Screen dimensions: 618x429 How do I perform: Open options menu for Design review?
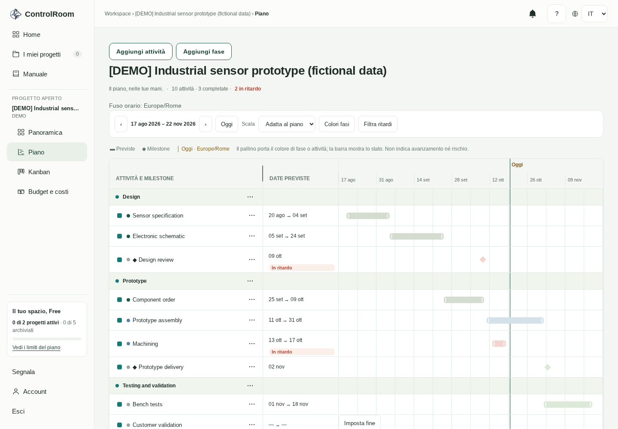(x=252, y=260)
